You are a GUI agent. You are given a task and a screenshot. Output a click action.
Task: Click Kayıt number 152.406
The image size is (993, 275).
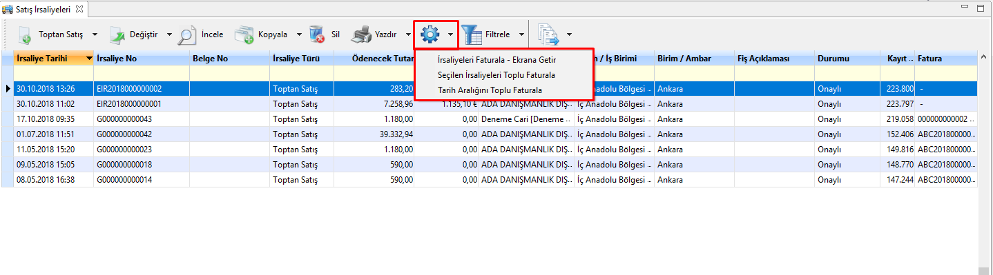pyautogui.click(x=897, y=134)
